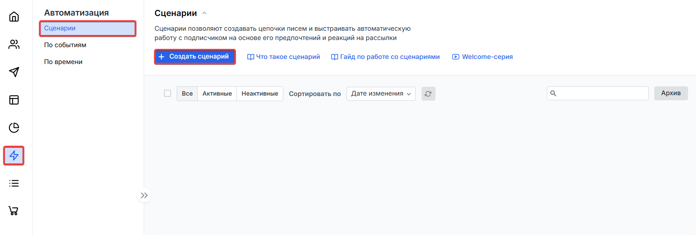Toggle the side panel with double-chevron
Screen dimensions: 696x235
click(x=144, y=195)
